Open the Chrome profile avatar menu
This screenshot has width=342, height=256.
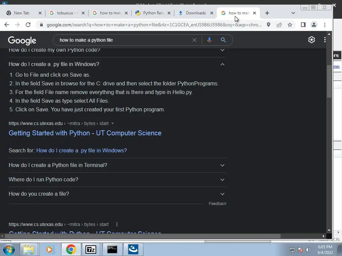pyautogui.click(x=314, y=25)
